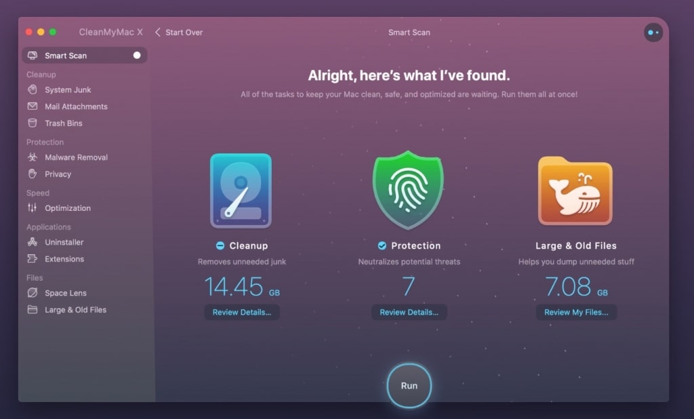The height and width of the screenshot is (419, 694).
Task: Click the orange whale folder illustration
Action: (575, 191)
